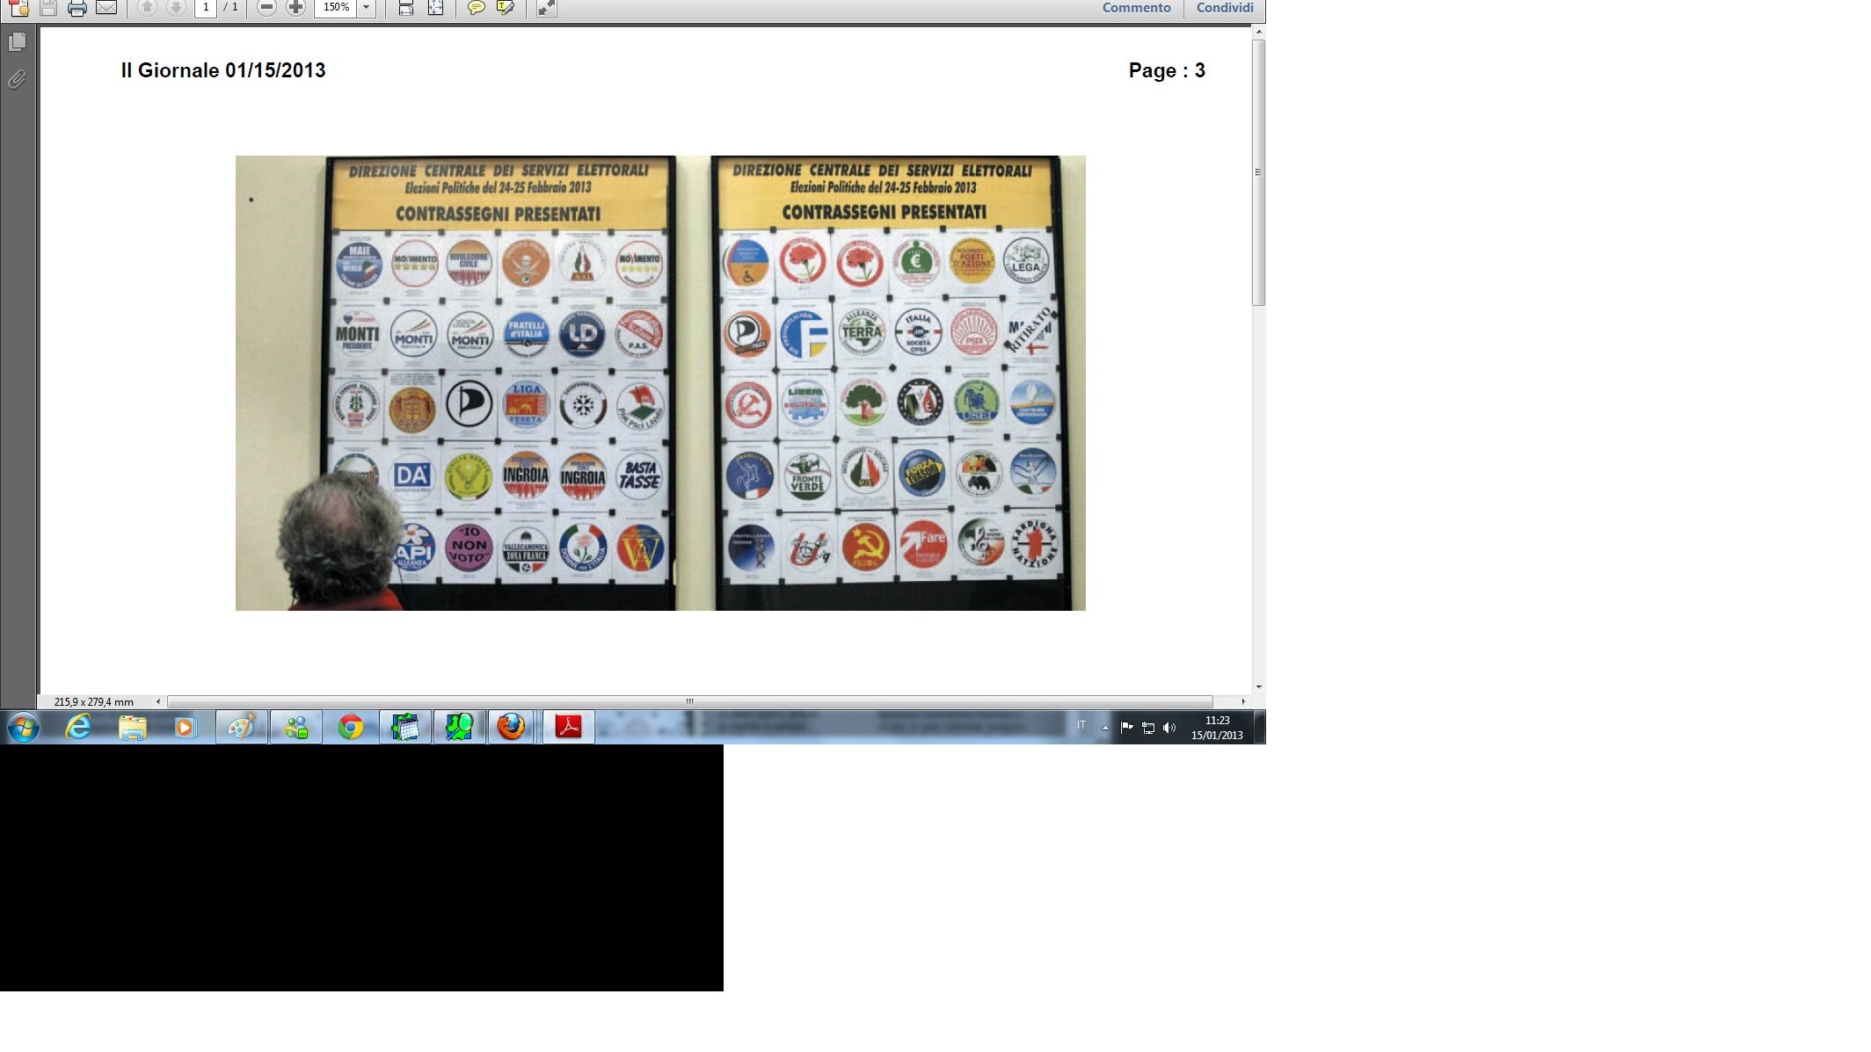This screenshot has width=1871, height=1052.
Task: Open the page thumbnails panel
Action: pos(17,42)
